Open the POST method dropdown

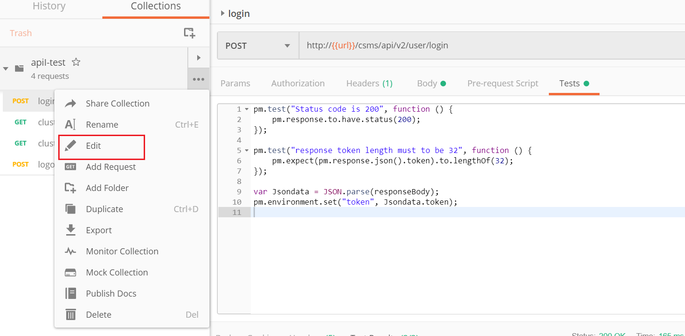tap(258, 46)
